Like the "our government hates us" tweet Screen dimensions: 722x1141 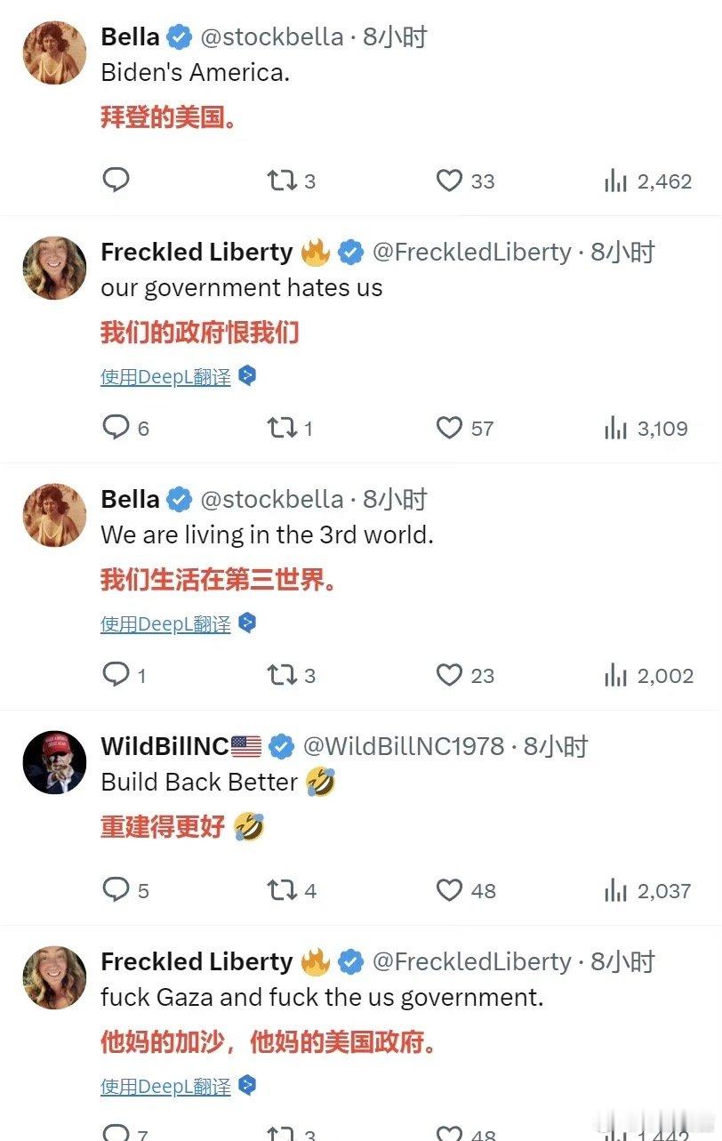(x=465, y=429)
